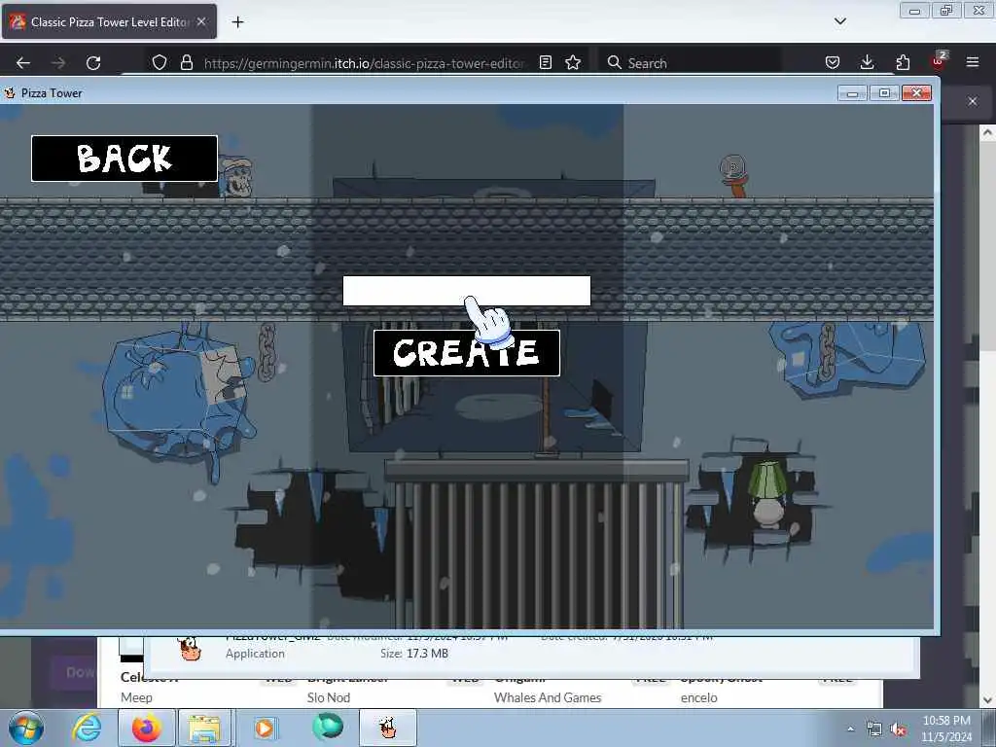Minimize the Pizza Tower game window
The image size is (996, 747).
(852, 93)
